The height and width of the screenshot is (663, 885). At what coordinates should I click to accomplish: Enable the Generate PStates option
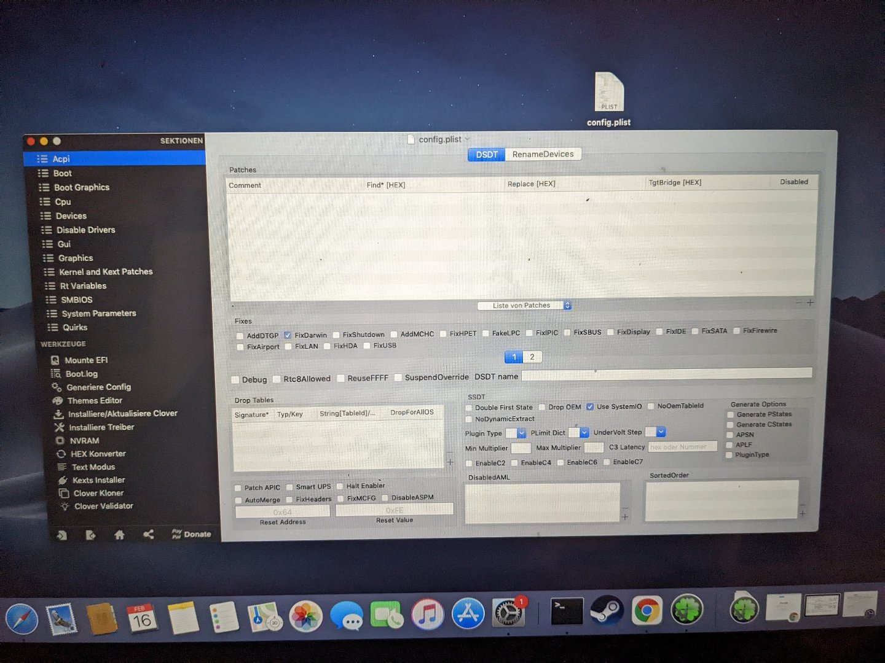tap(730, 414)
